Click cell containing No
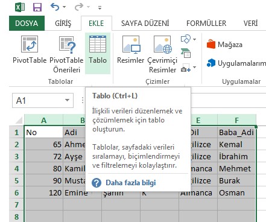This screenshot has width=266, height=222. point(43,132)
